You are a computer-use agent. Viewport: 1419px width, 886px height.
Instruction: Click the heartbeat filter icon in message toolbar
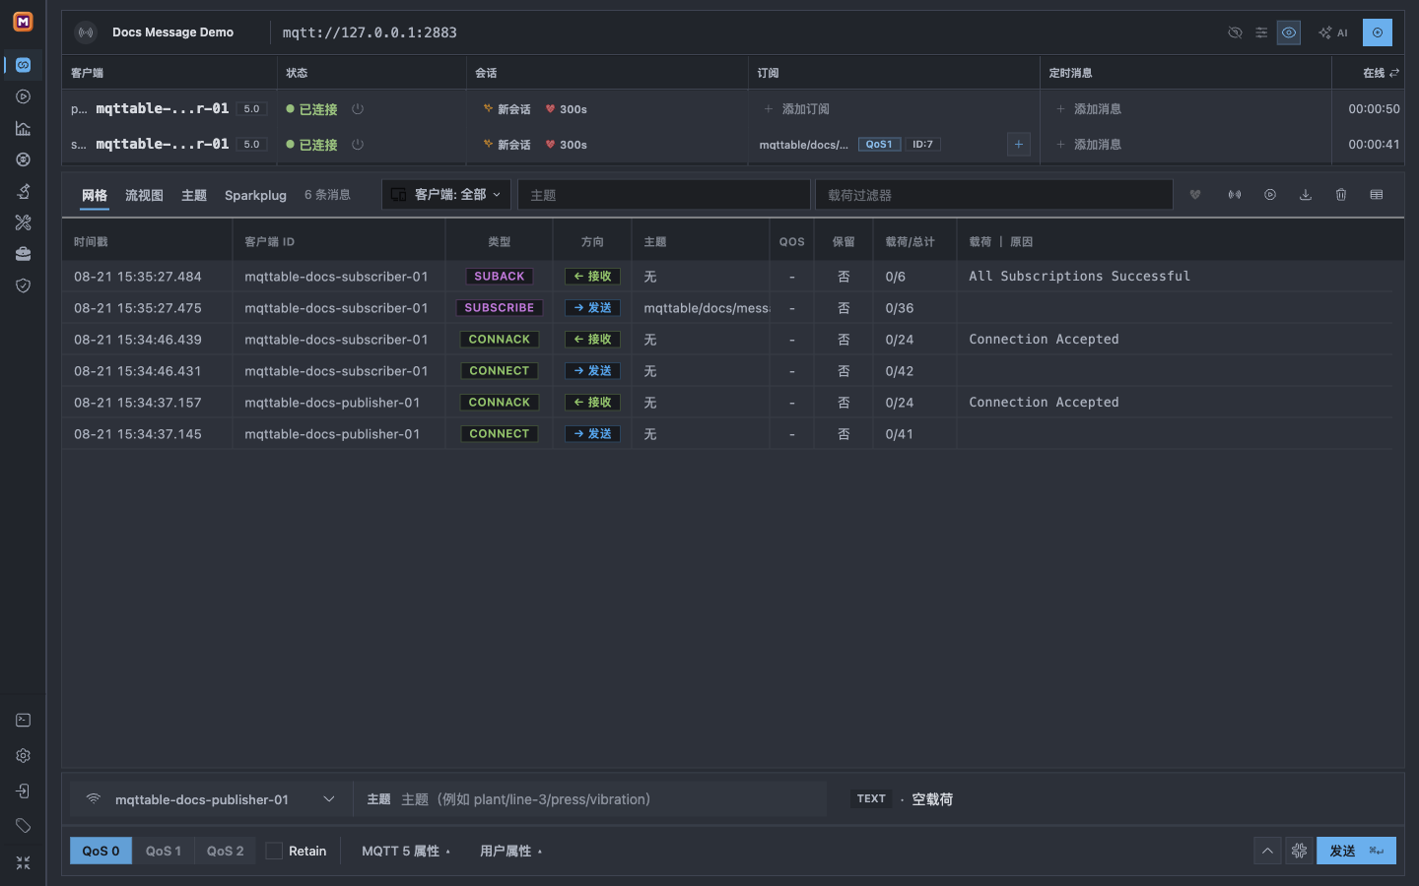1195,195
